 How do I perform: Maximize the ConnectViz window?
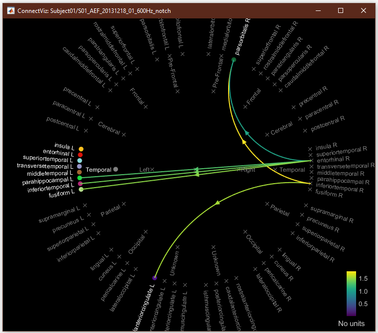click(x=341, y=10)
